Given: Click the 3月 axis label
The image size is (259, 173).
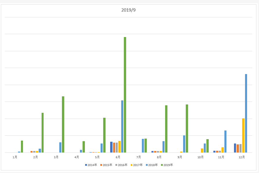Looking at the screenshot, I should pyautogui.click(x=56, y=157).
